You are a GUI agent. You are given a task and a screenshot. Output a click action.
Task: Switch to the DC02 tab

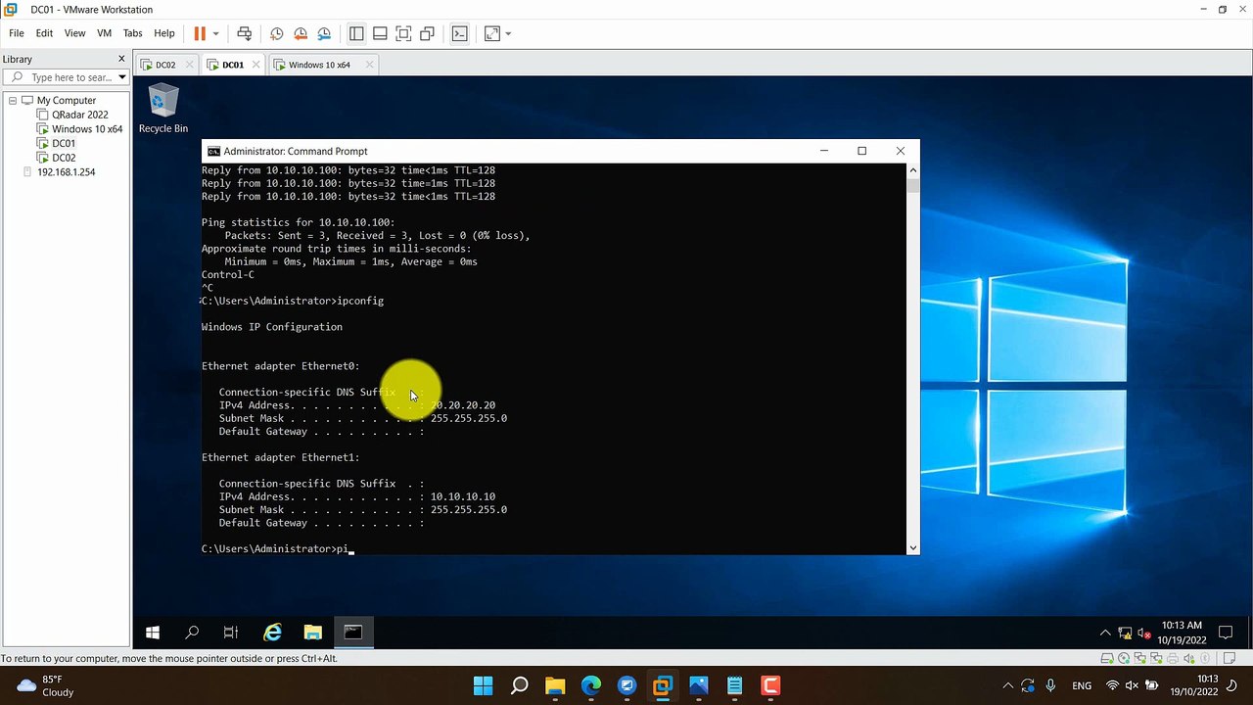click(x=165, y=65)
